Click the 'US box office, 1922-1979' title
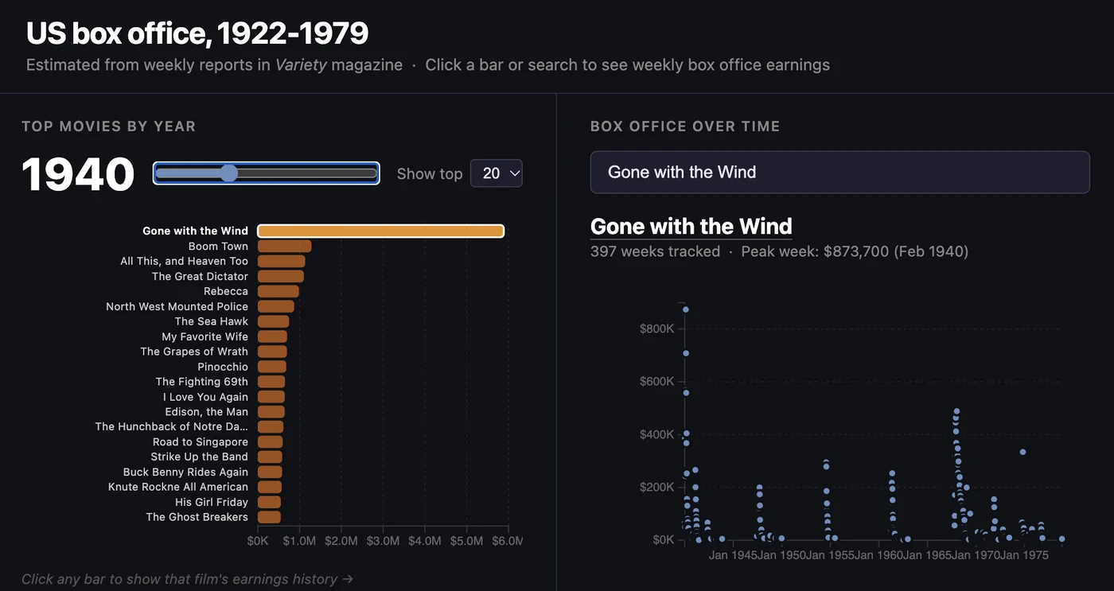The image size is (1114, 591). [197, 33]
